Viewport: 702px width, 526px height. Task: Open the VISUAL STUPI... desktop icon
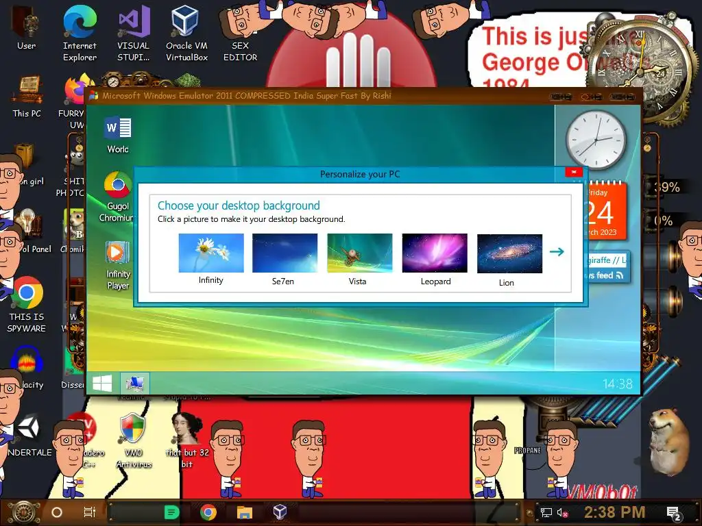tap(134, 33)
